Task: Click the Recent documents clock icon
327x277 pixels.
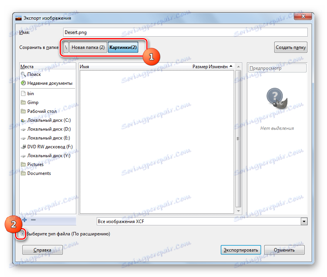Action: tap(23, 83)
